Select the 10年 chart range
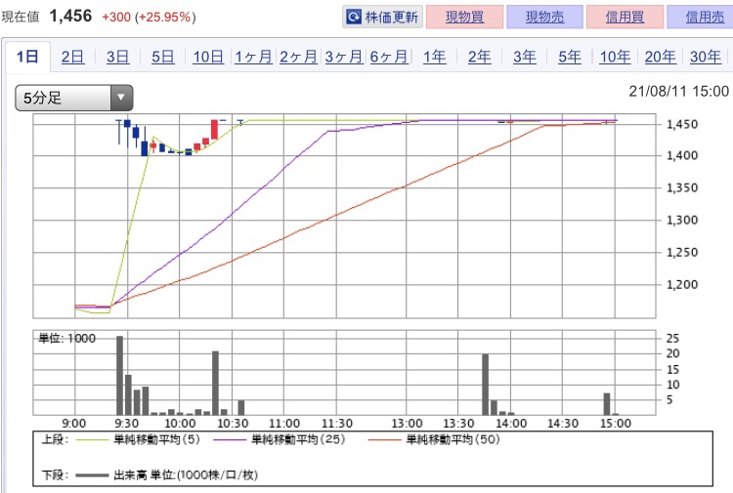 pos(615,57)
